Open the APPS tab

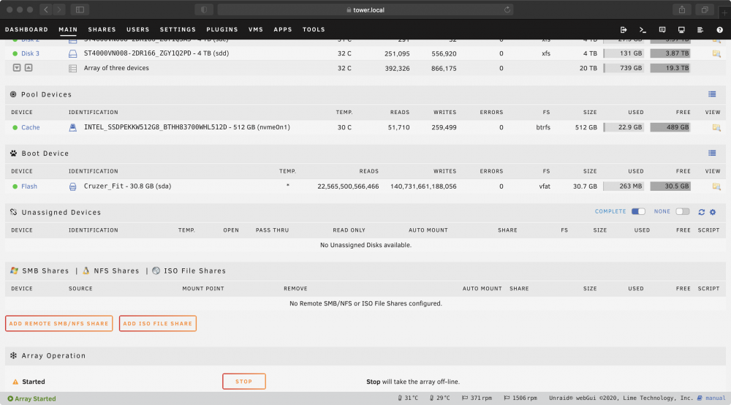click(x=283, y=29)
